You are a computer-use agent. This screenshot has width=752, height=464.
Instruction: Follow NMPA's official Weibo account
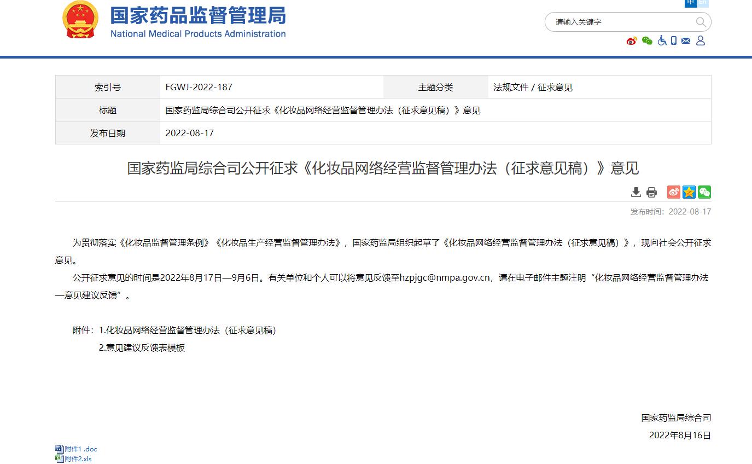632,40
